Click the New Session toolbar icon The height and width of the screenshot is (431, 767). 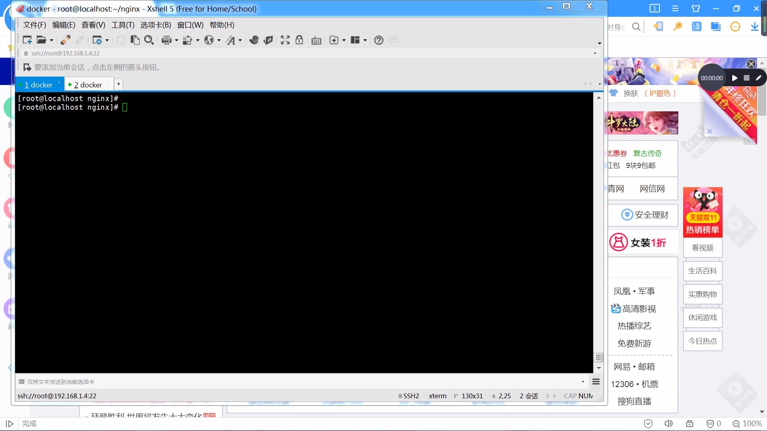[x=27, y=40]
